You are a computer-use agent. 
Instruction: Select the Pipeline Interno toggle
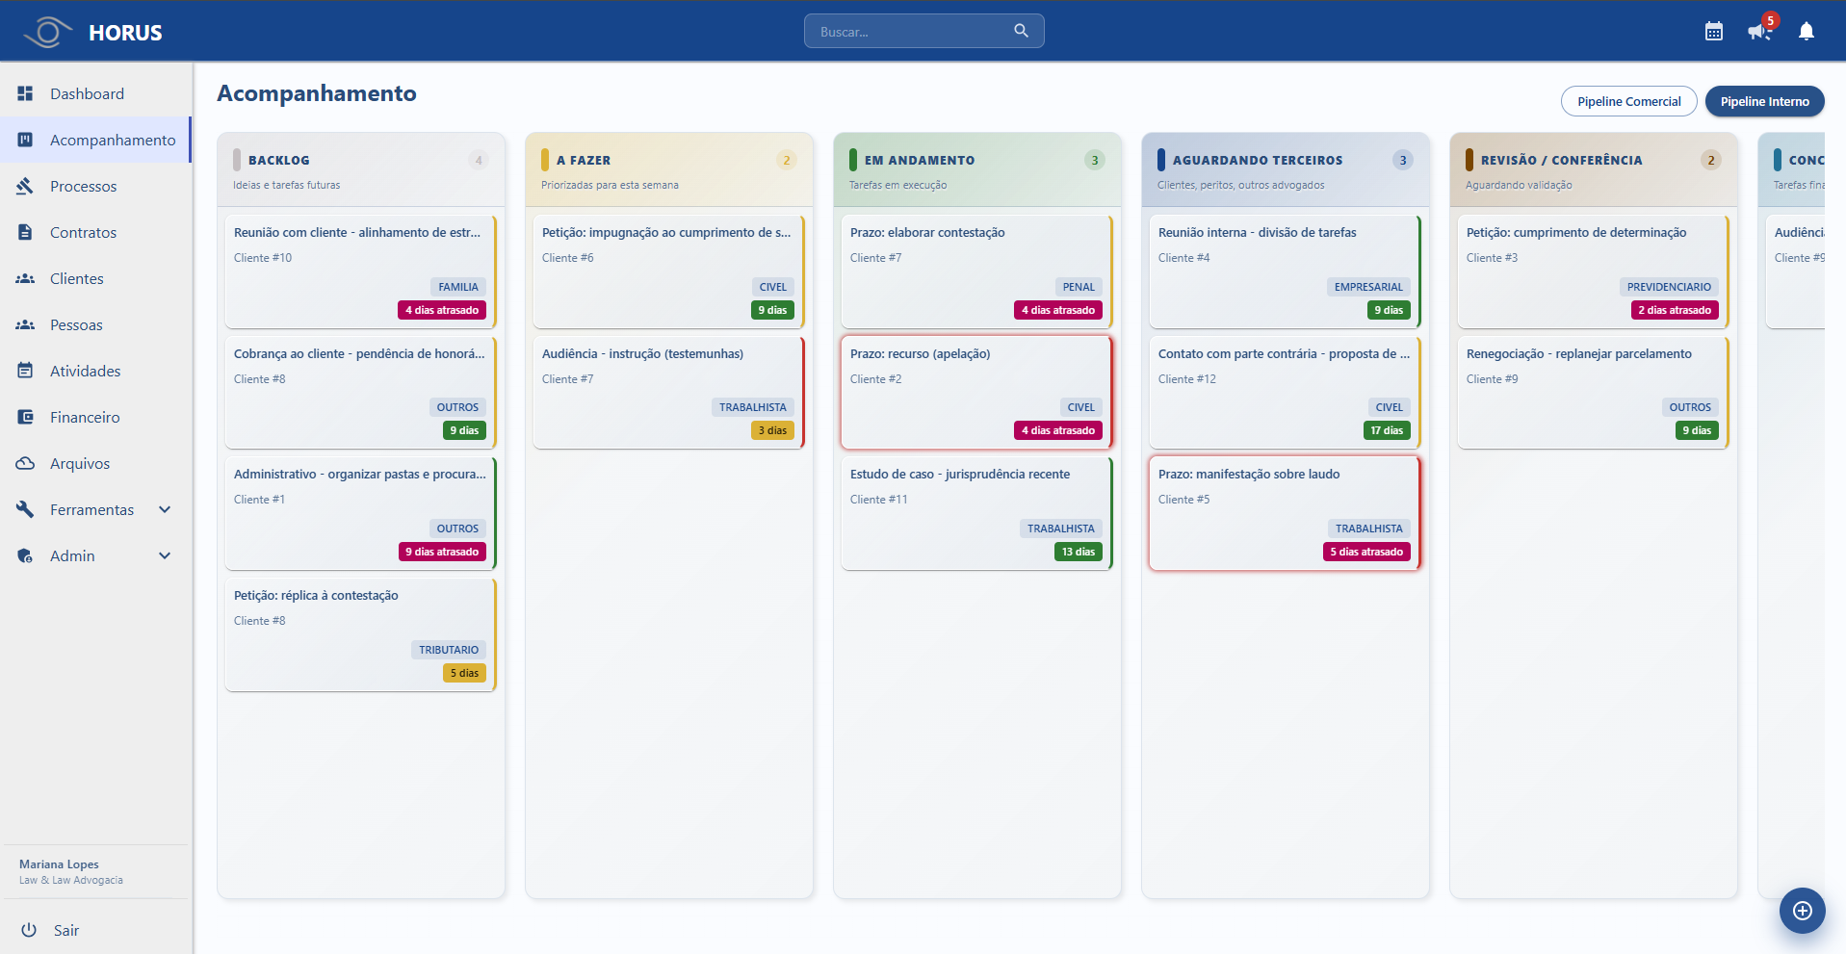coord(1764,102)
